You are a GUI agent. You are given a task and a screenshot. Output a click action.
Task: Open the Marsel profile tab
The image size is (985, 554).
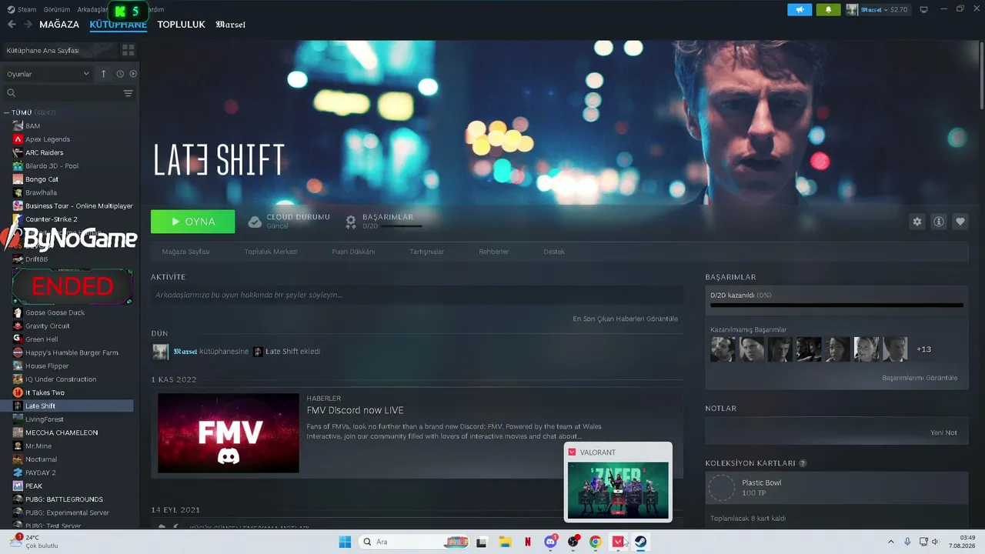click(x=231, y=25)
